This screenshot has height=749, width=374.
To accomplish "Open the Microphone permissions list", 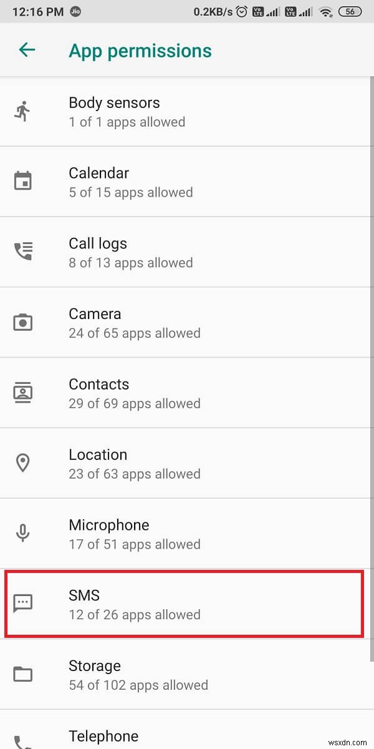I will (187, 533).
